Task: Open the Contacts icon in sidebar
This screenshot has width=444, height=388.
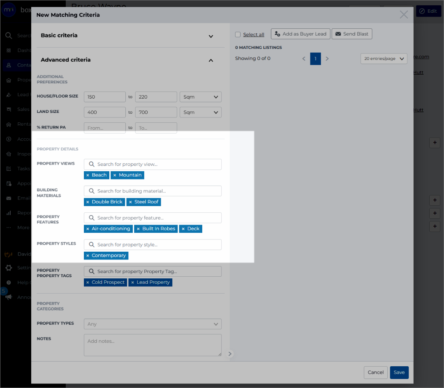Action: 9,65
